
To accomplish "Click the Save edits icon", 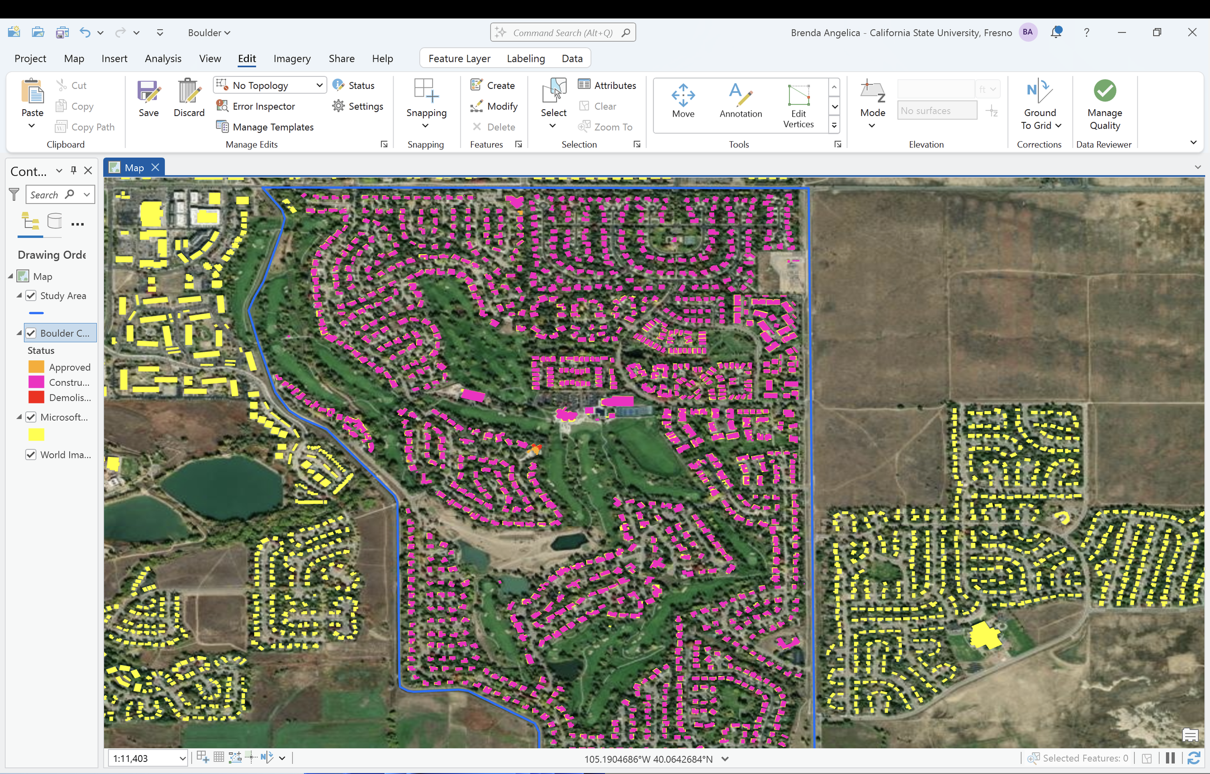I will [x=149, y=92].
